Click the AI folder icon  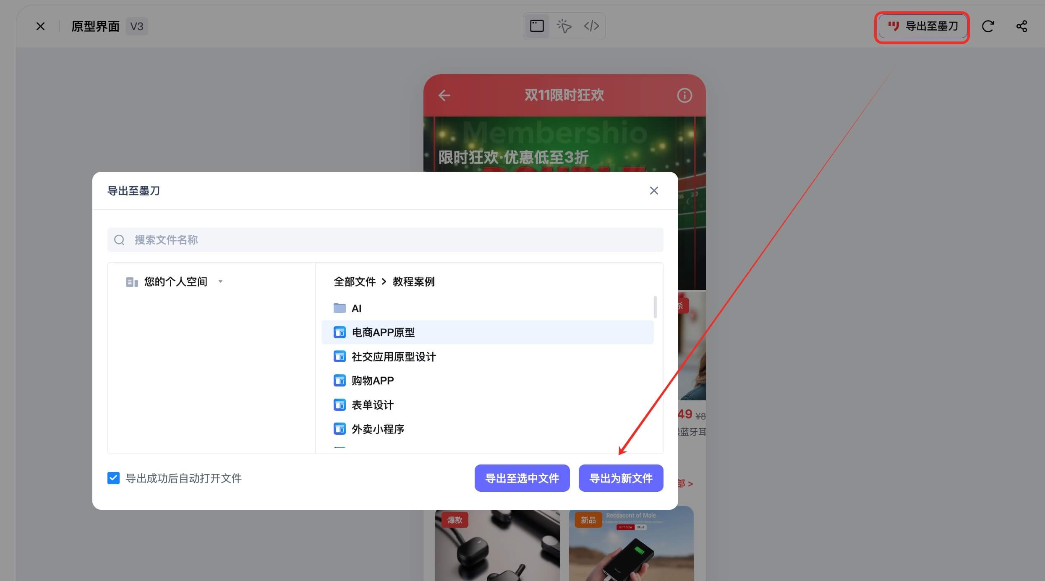click(340, 308)
